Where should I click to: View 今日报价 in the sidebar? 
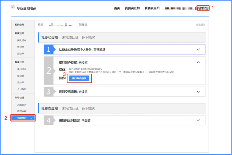(x=22, y=89)
